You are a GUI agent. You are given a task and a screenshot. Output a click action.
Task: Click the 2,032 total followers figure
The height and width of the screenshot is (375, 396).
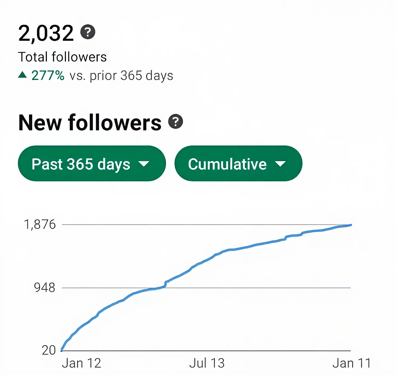47,32
